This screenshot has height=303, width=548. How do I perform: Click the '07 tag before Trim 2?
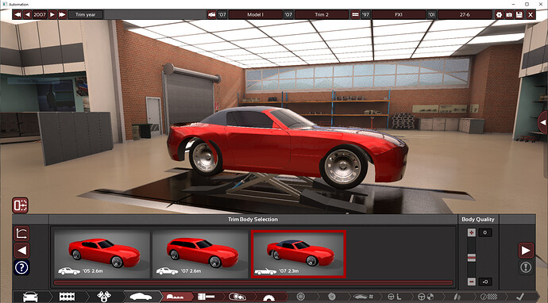tap(288, 14)
